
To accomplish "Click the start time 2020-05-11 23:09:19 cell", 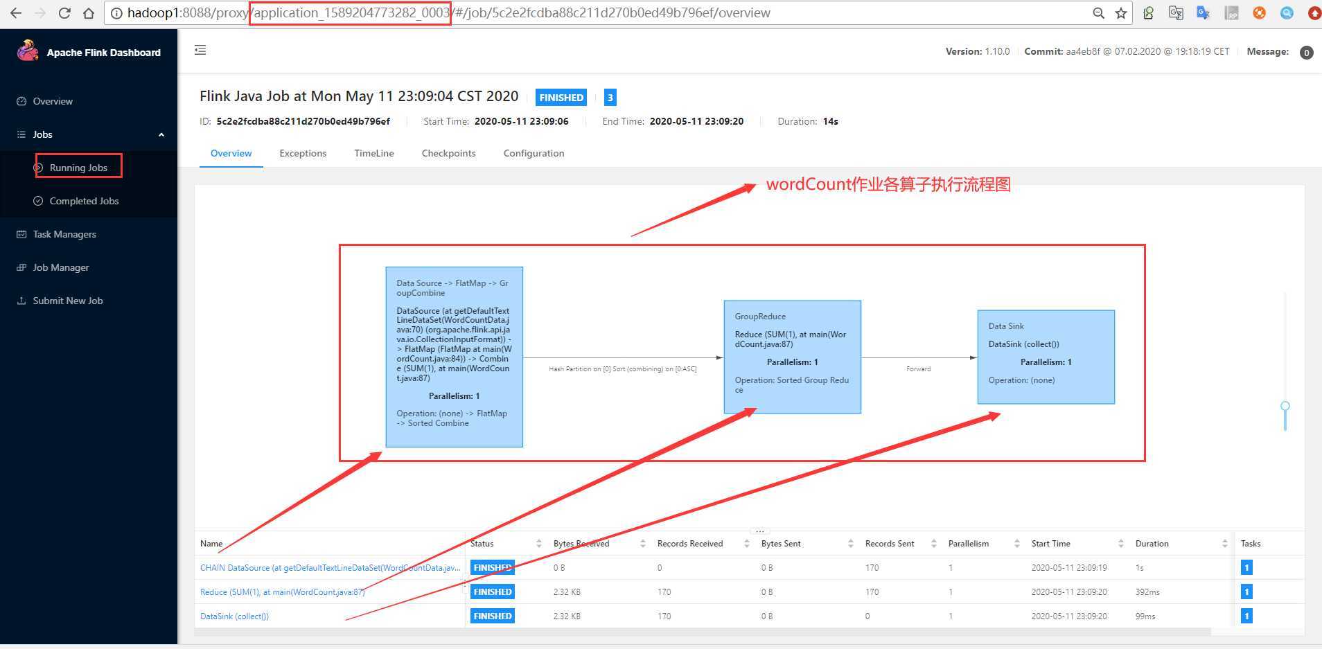I will [1069, 568].
